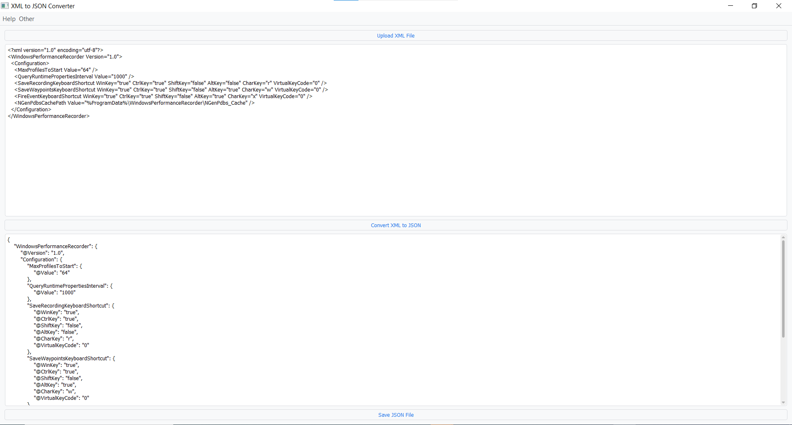Open the Other menu
This screenshot has height=425, width=792.
click(27, 19)
